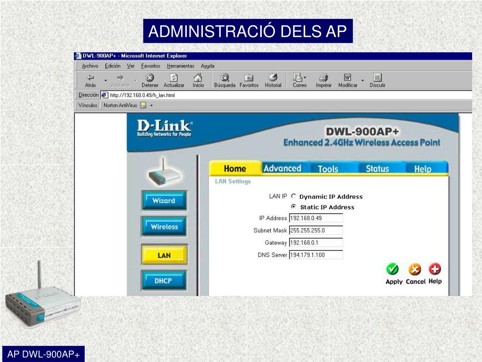Select the Static IP Address radio button

pyautogui.click(x=294, y=206)
